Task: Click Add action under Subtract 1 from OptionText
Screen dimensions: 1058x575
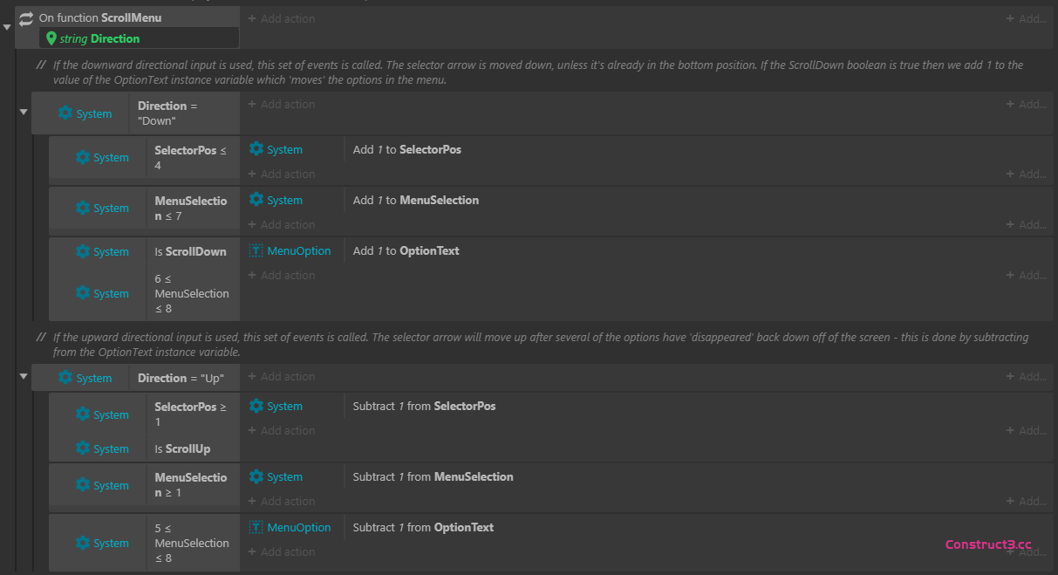Action: point(287,551)
